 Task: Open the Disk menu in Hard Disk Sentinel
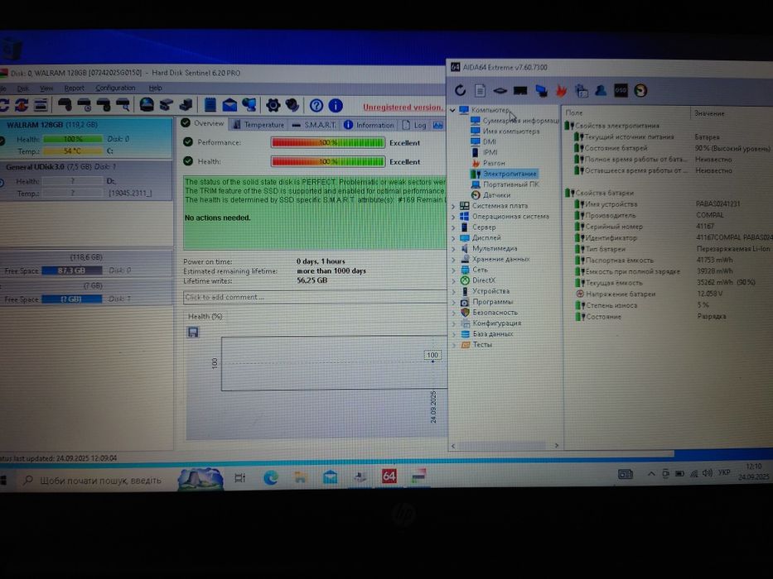[22, 89]
